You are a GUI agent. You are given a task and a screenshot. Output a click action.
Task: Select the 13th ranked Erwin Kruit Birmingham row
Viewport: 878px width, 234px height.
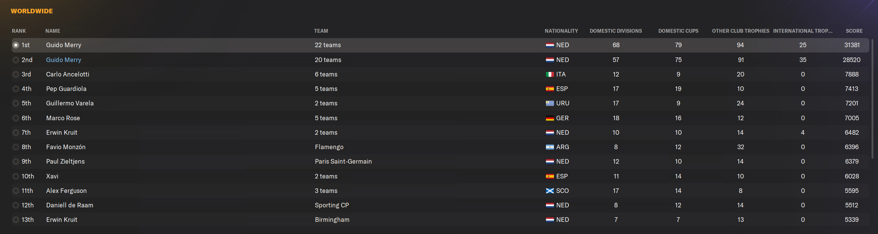[440, 220]
